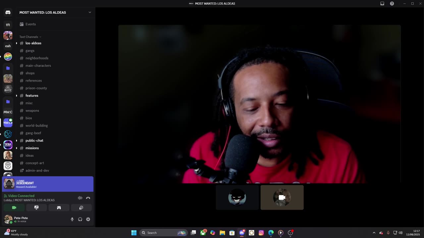Open the soundboard button
This screenshot has height=238, width=424.
(x=81, y=208)
